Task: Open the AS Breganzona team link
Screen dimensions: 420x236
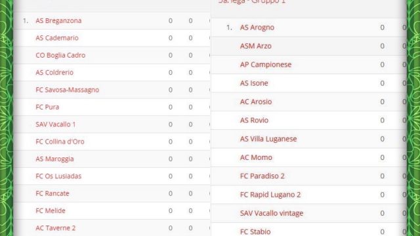Action: (58, 20)
